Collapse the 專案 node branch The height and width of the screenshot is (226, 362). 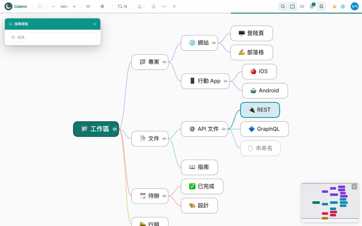click(x=164, y=62)
